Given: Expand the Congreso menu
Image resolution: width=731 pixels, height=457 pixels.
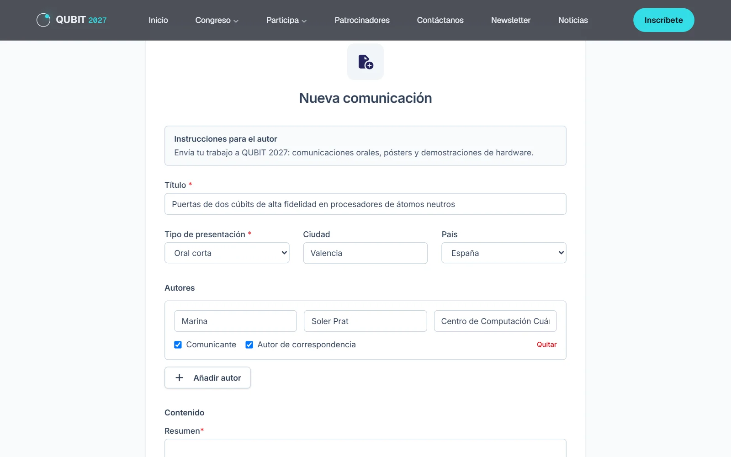Looking at the screenshot, I should 217,20.
